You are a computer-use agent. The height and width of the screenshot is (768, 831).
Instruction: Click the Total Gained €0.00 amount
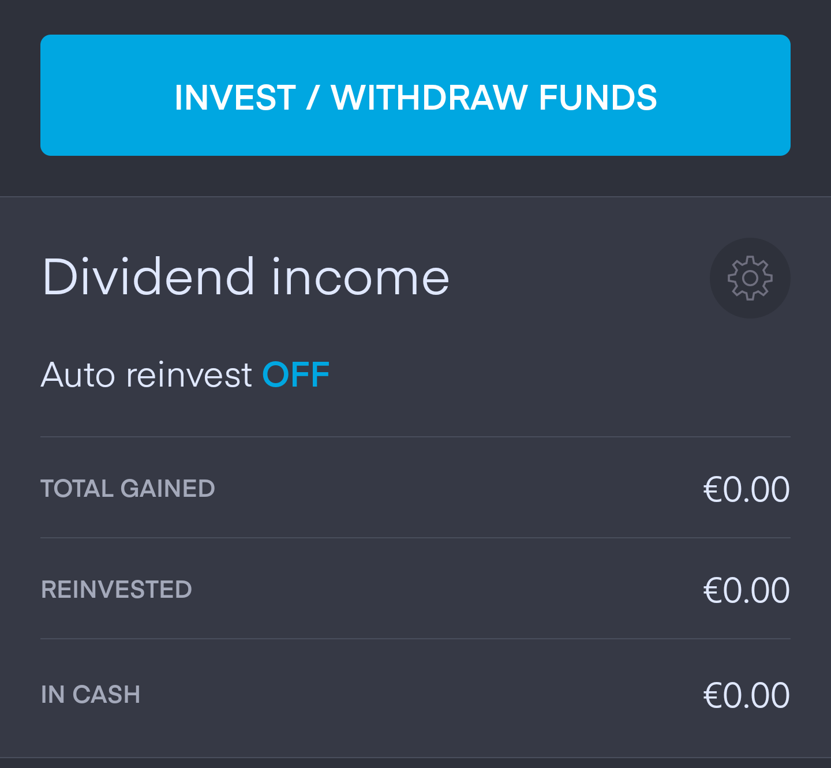pos(746,489)
